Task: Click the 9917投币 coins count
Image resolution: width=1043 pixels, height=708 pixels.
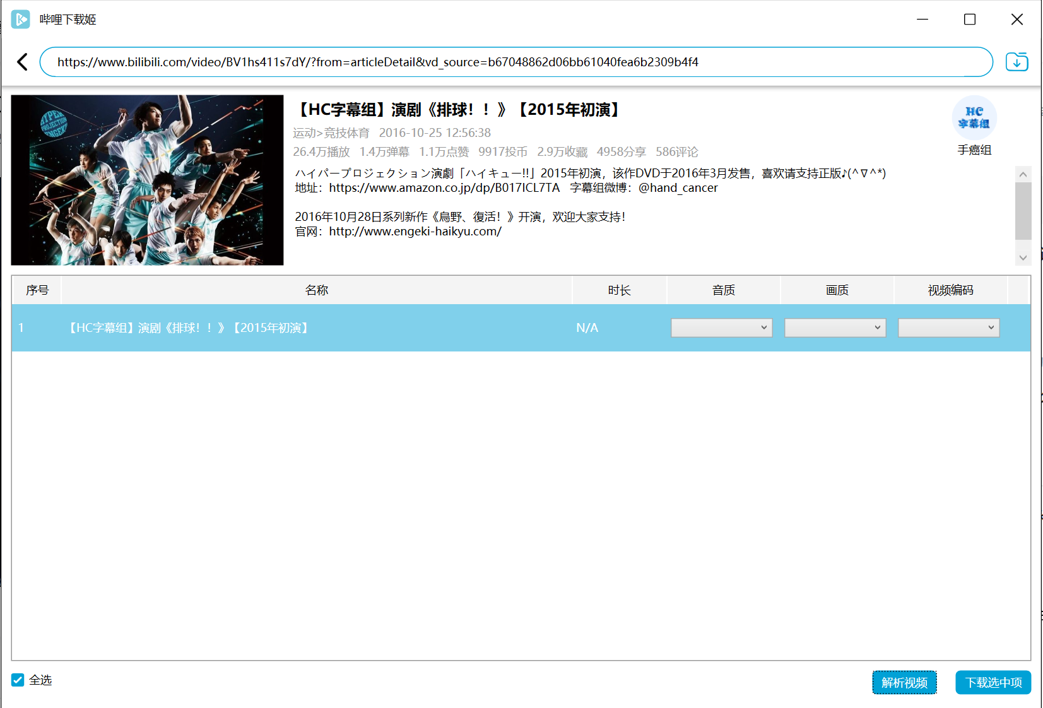Action: tap(503, 152)
